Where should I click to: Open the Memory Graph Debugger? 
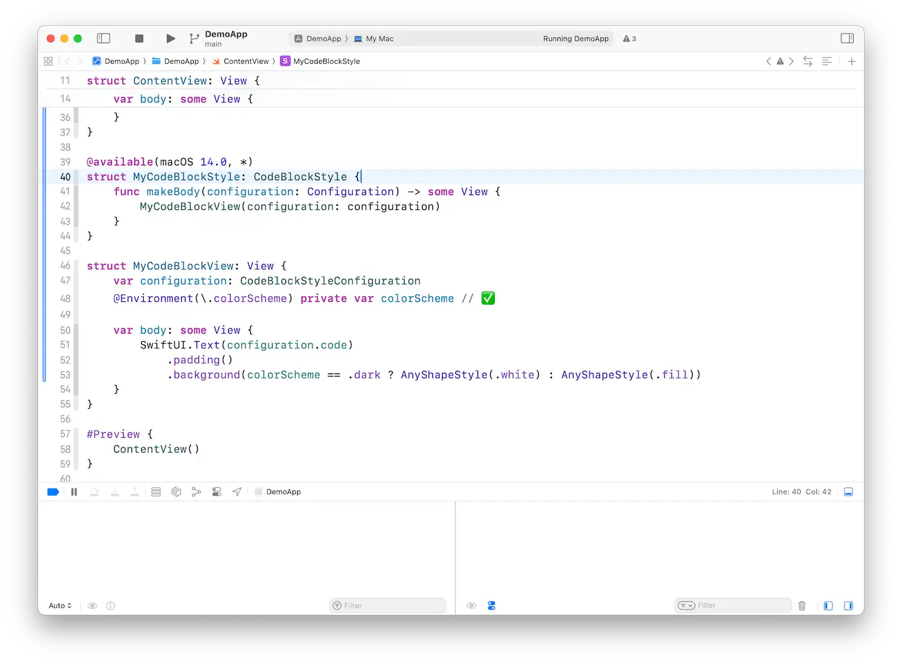pos(197,491)
